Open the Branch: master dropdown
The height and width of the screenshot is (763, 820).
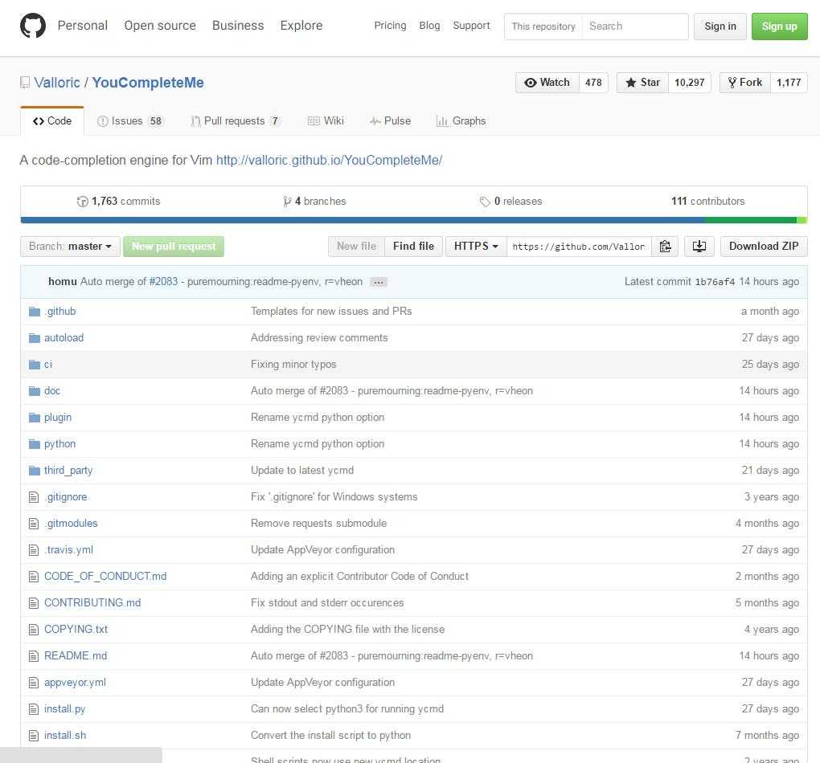pos(70,246)
